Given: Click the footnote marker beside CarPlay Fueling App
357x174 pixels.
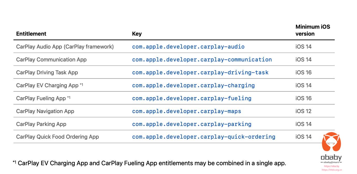Looking at the screenshot, I should [69, 98].
